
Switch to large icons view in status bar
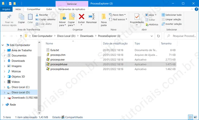click(195, 117)
